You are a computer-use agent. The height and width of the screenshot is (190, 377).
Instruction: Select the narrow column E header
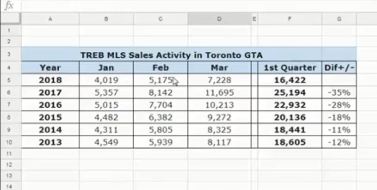(x=254, y=19)
